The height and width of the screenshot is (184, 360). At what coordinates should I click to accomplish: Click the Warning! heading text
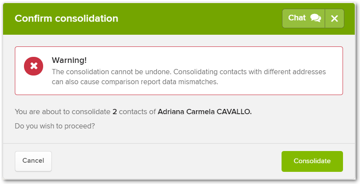tap(69, 60)
